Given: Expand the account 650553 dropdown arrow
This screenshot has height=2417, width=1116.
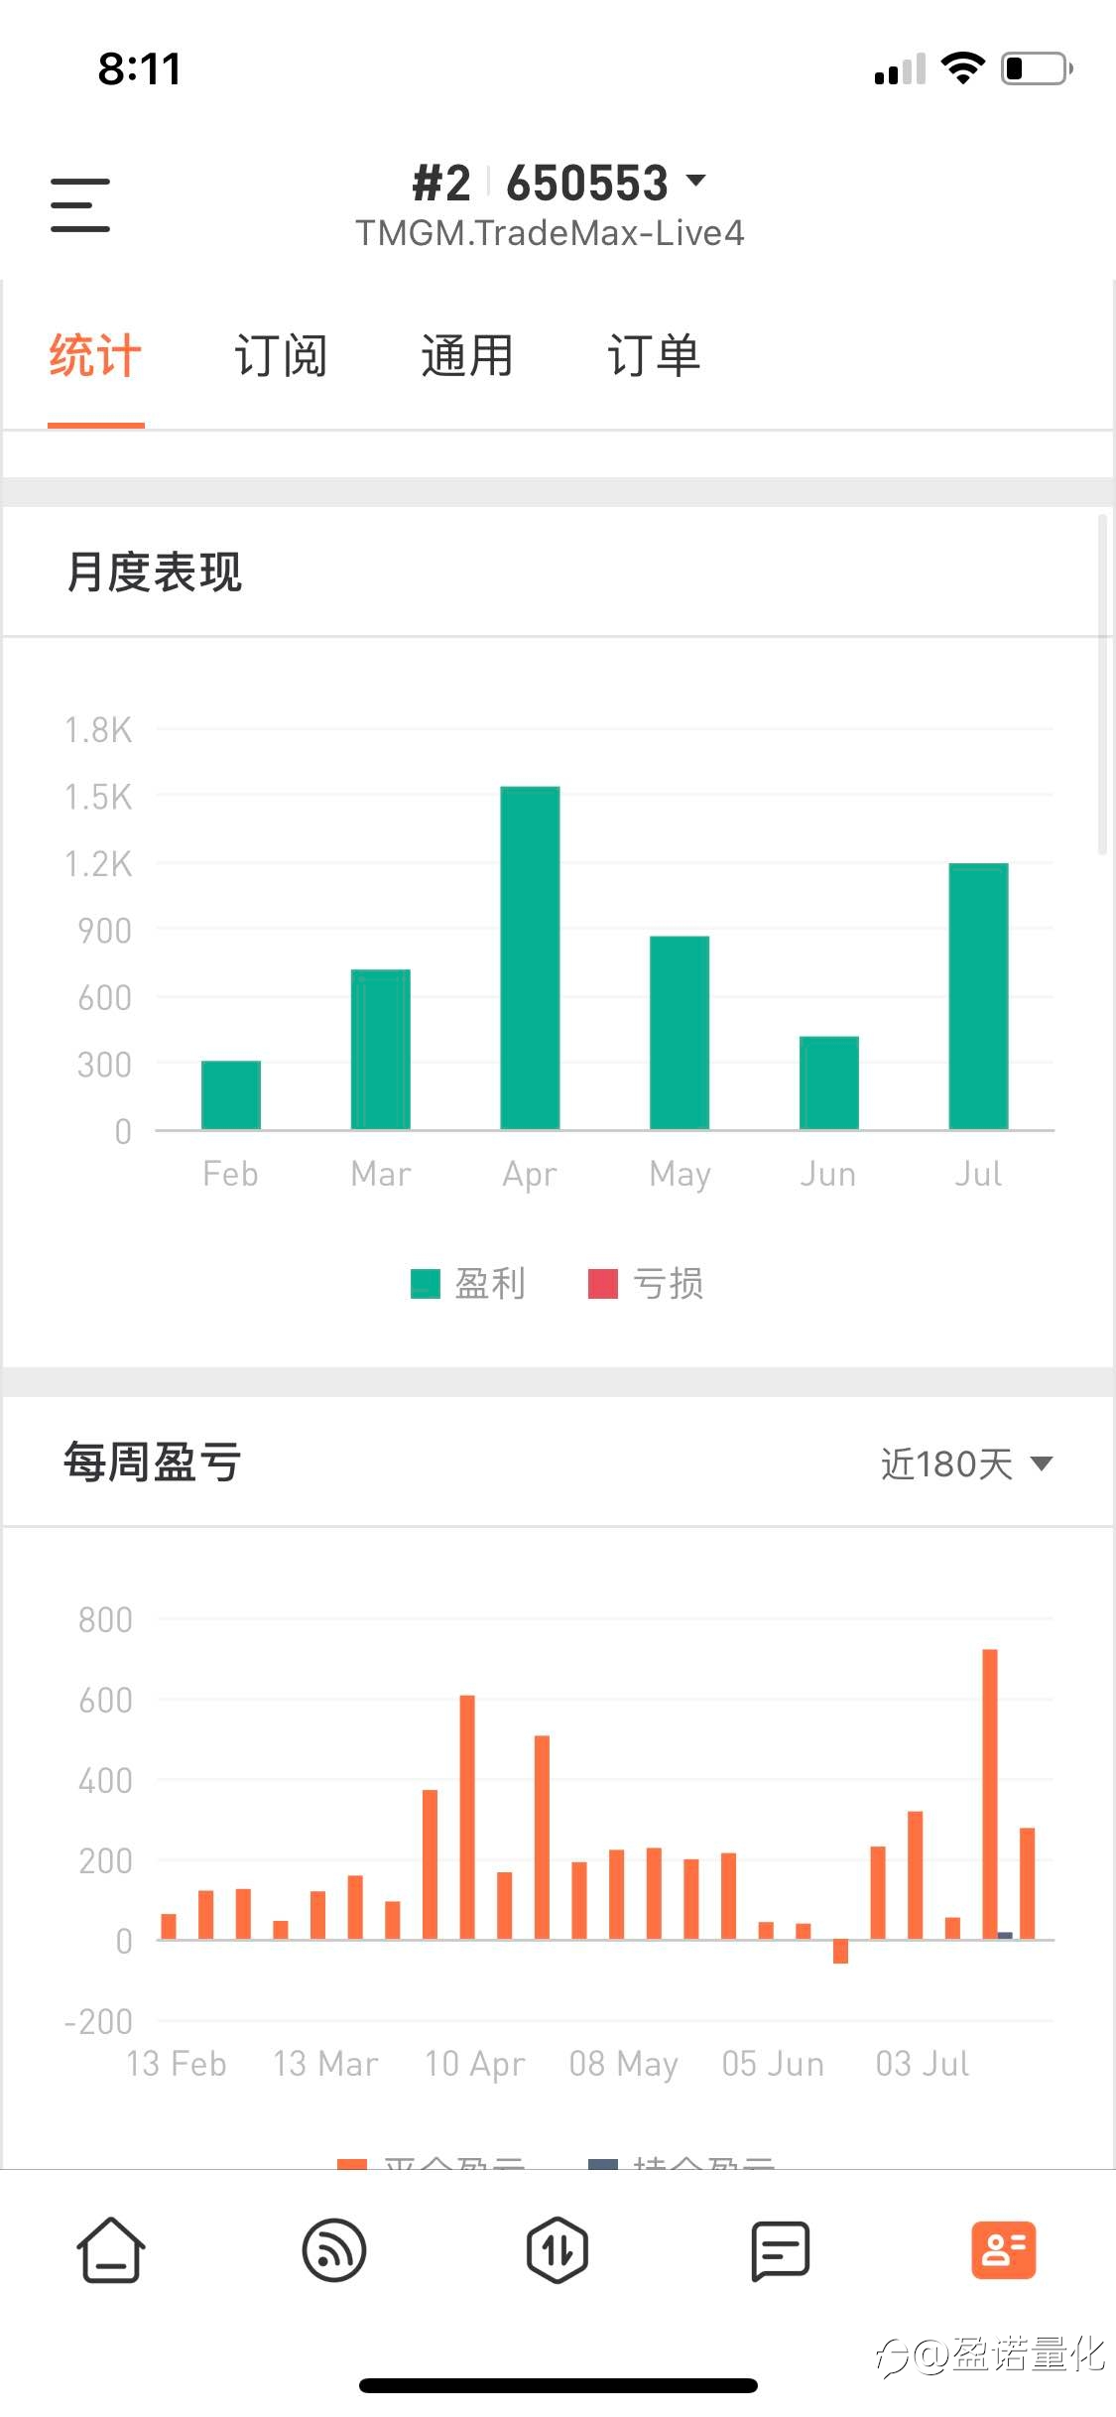Looking at the screenshot, I should (x=696, y=181).
